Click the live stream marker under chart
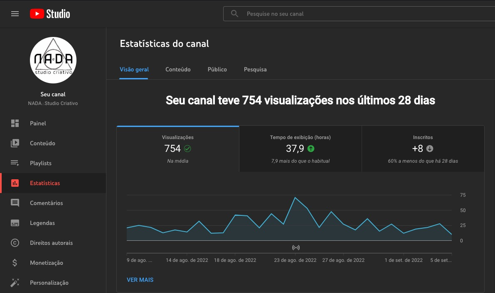 (296, 248)
